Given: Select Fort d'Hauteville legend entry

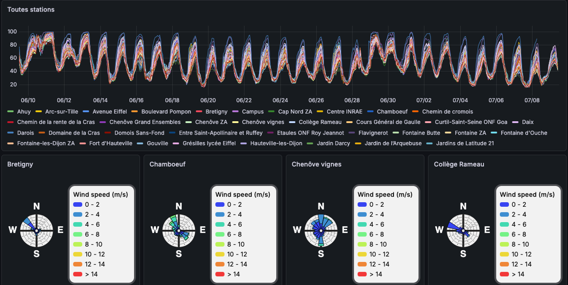Looking at the screenshot, I should click(110, 143).
